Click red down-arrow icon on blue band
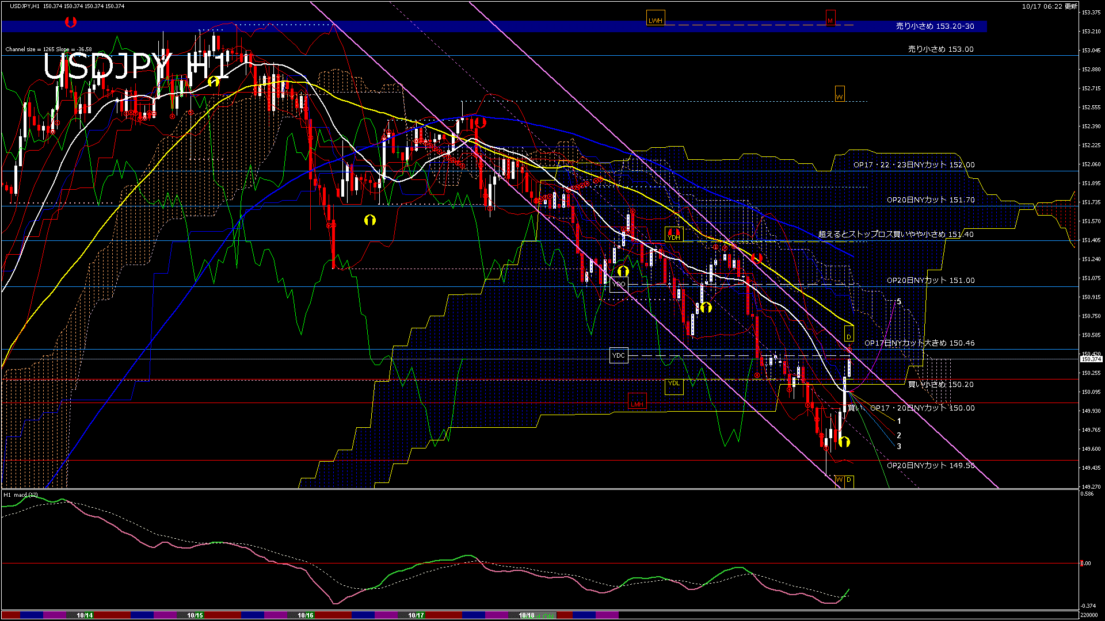The width and height of the screenshot is (1105, 621). [71, 22]
